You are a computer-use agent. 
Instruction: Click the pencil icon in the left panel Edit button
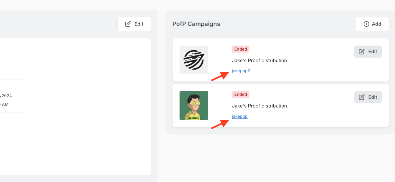click(128, 24)
